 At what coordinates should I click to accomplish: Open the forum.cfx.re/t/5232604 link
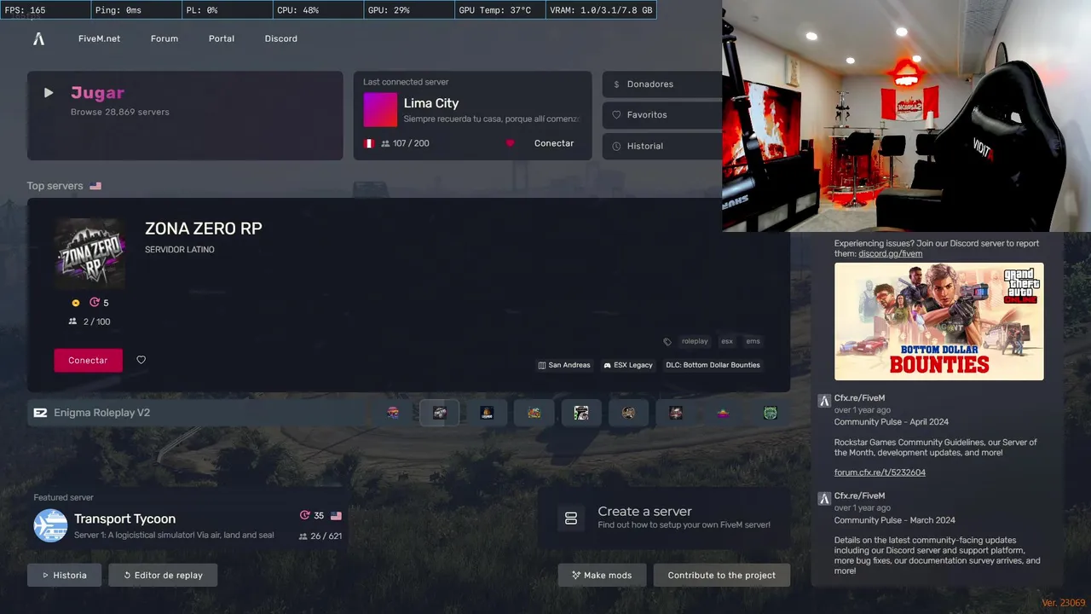pos(880,472)
